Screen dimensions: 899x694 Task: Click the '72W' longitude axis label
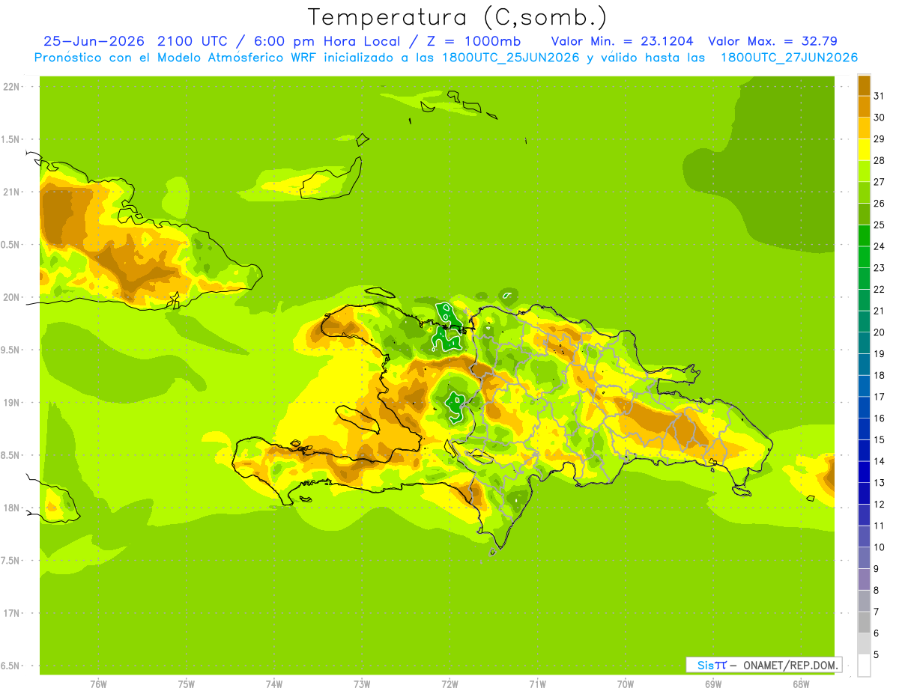449,684
